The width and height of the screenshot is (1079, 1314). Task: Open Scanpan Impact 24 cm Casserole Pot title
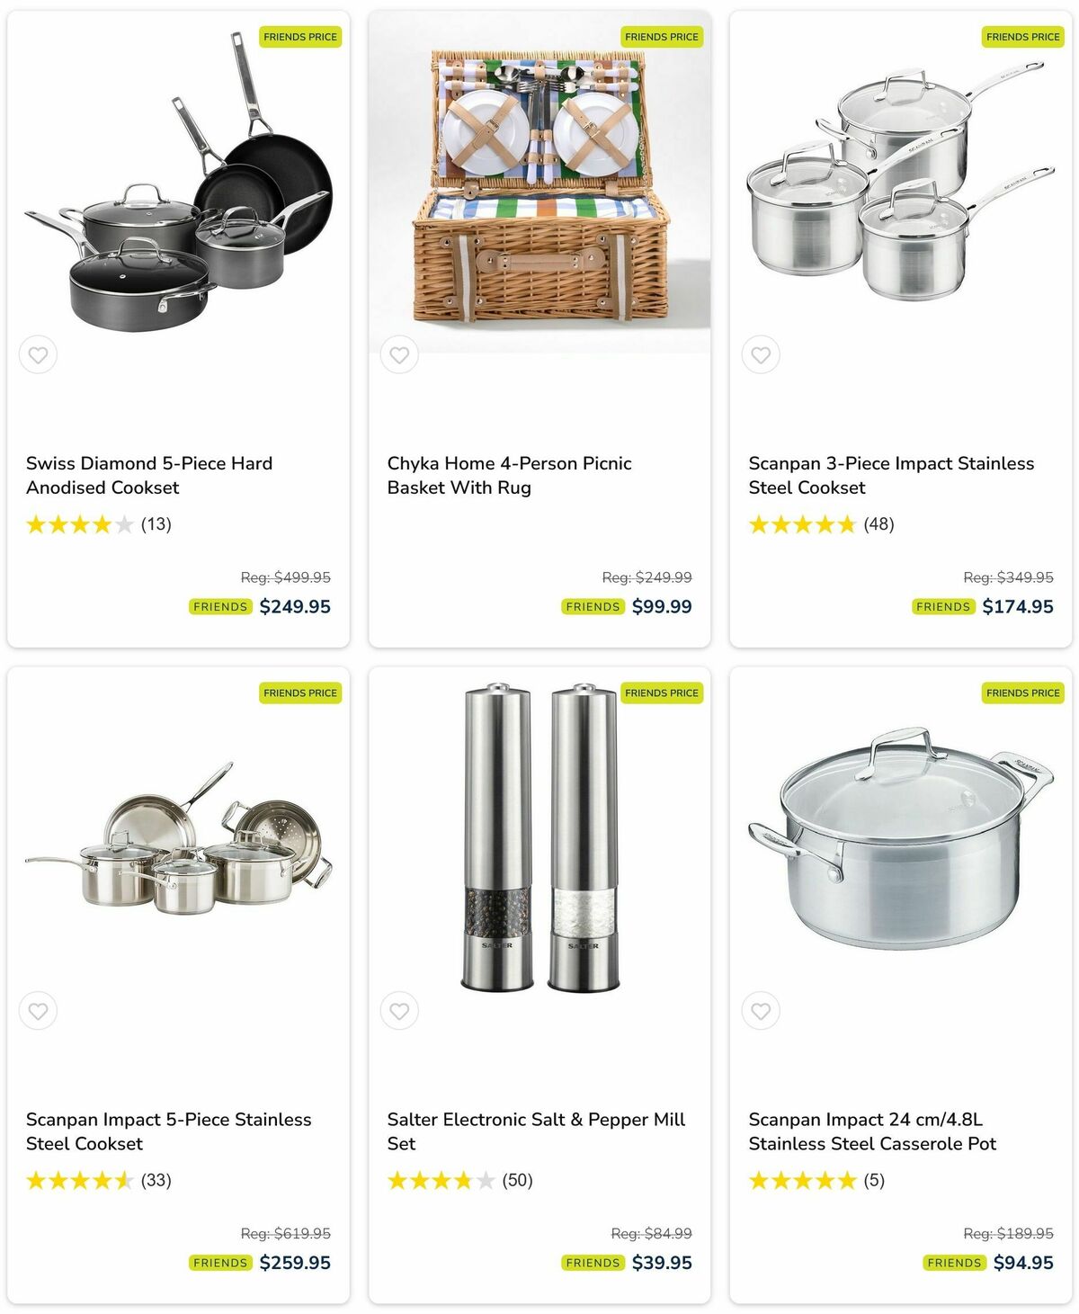tap(872, 1131)
